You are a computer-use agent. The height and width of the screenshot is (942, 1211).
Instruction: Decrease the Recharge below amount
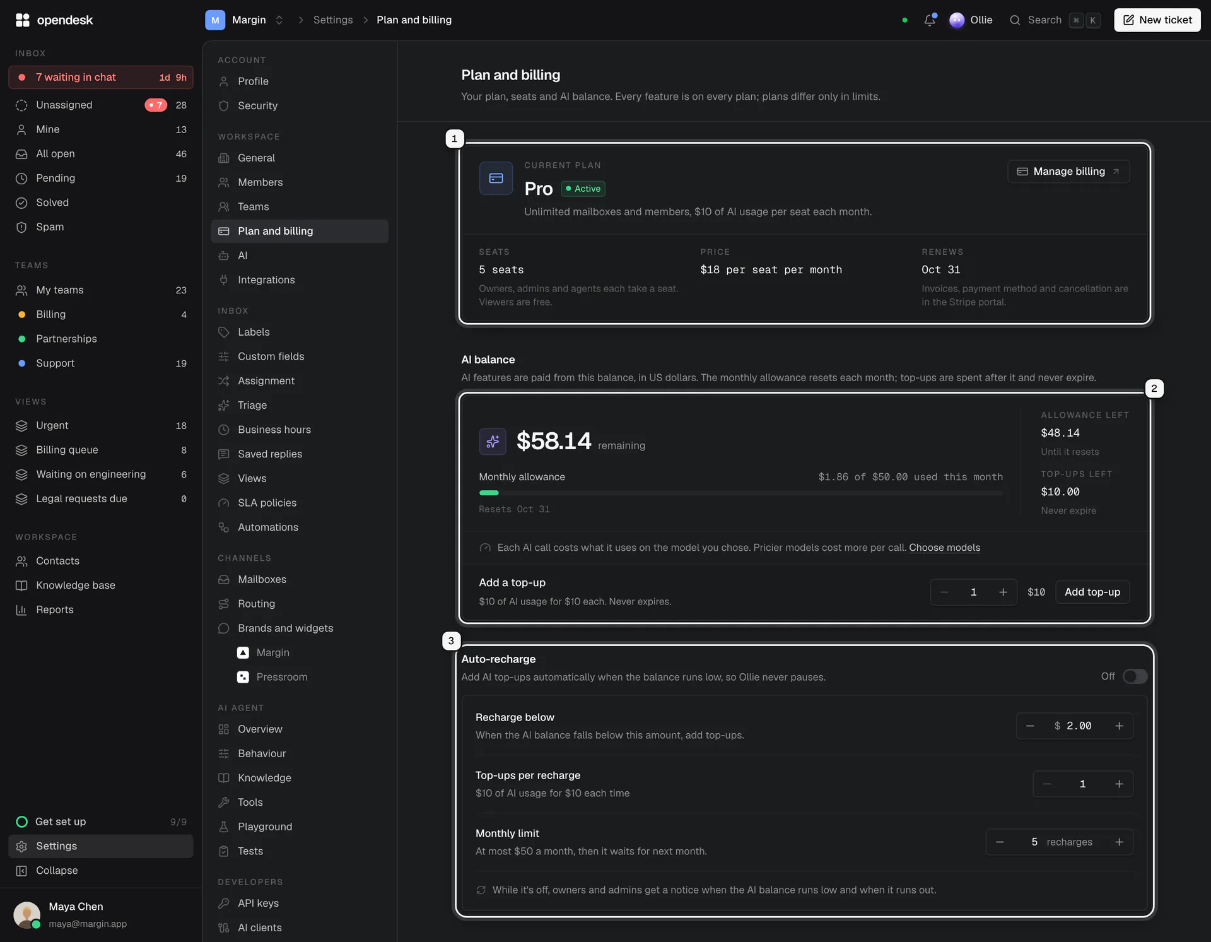1030,726
